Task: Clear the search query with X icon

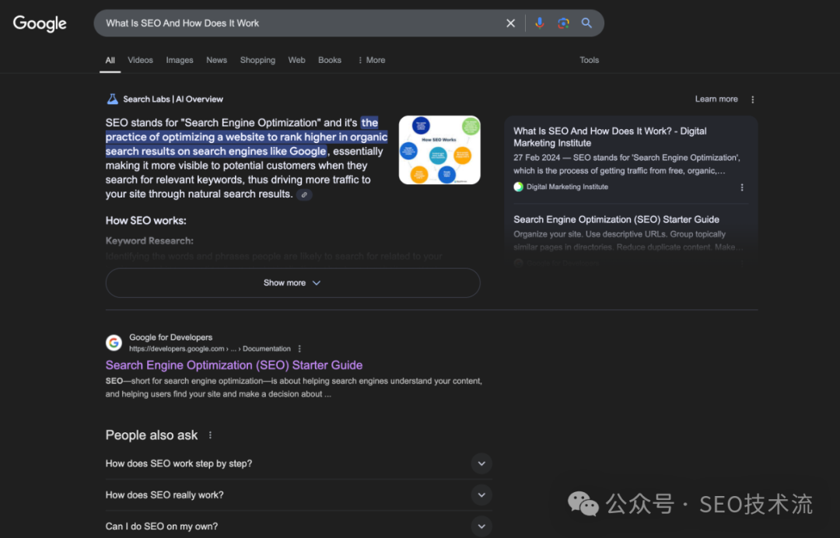Action: pos(511,23)
